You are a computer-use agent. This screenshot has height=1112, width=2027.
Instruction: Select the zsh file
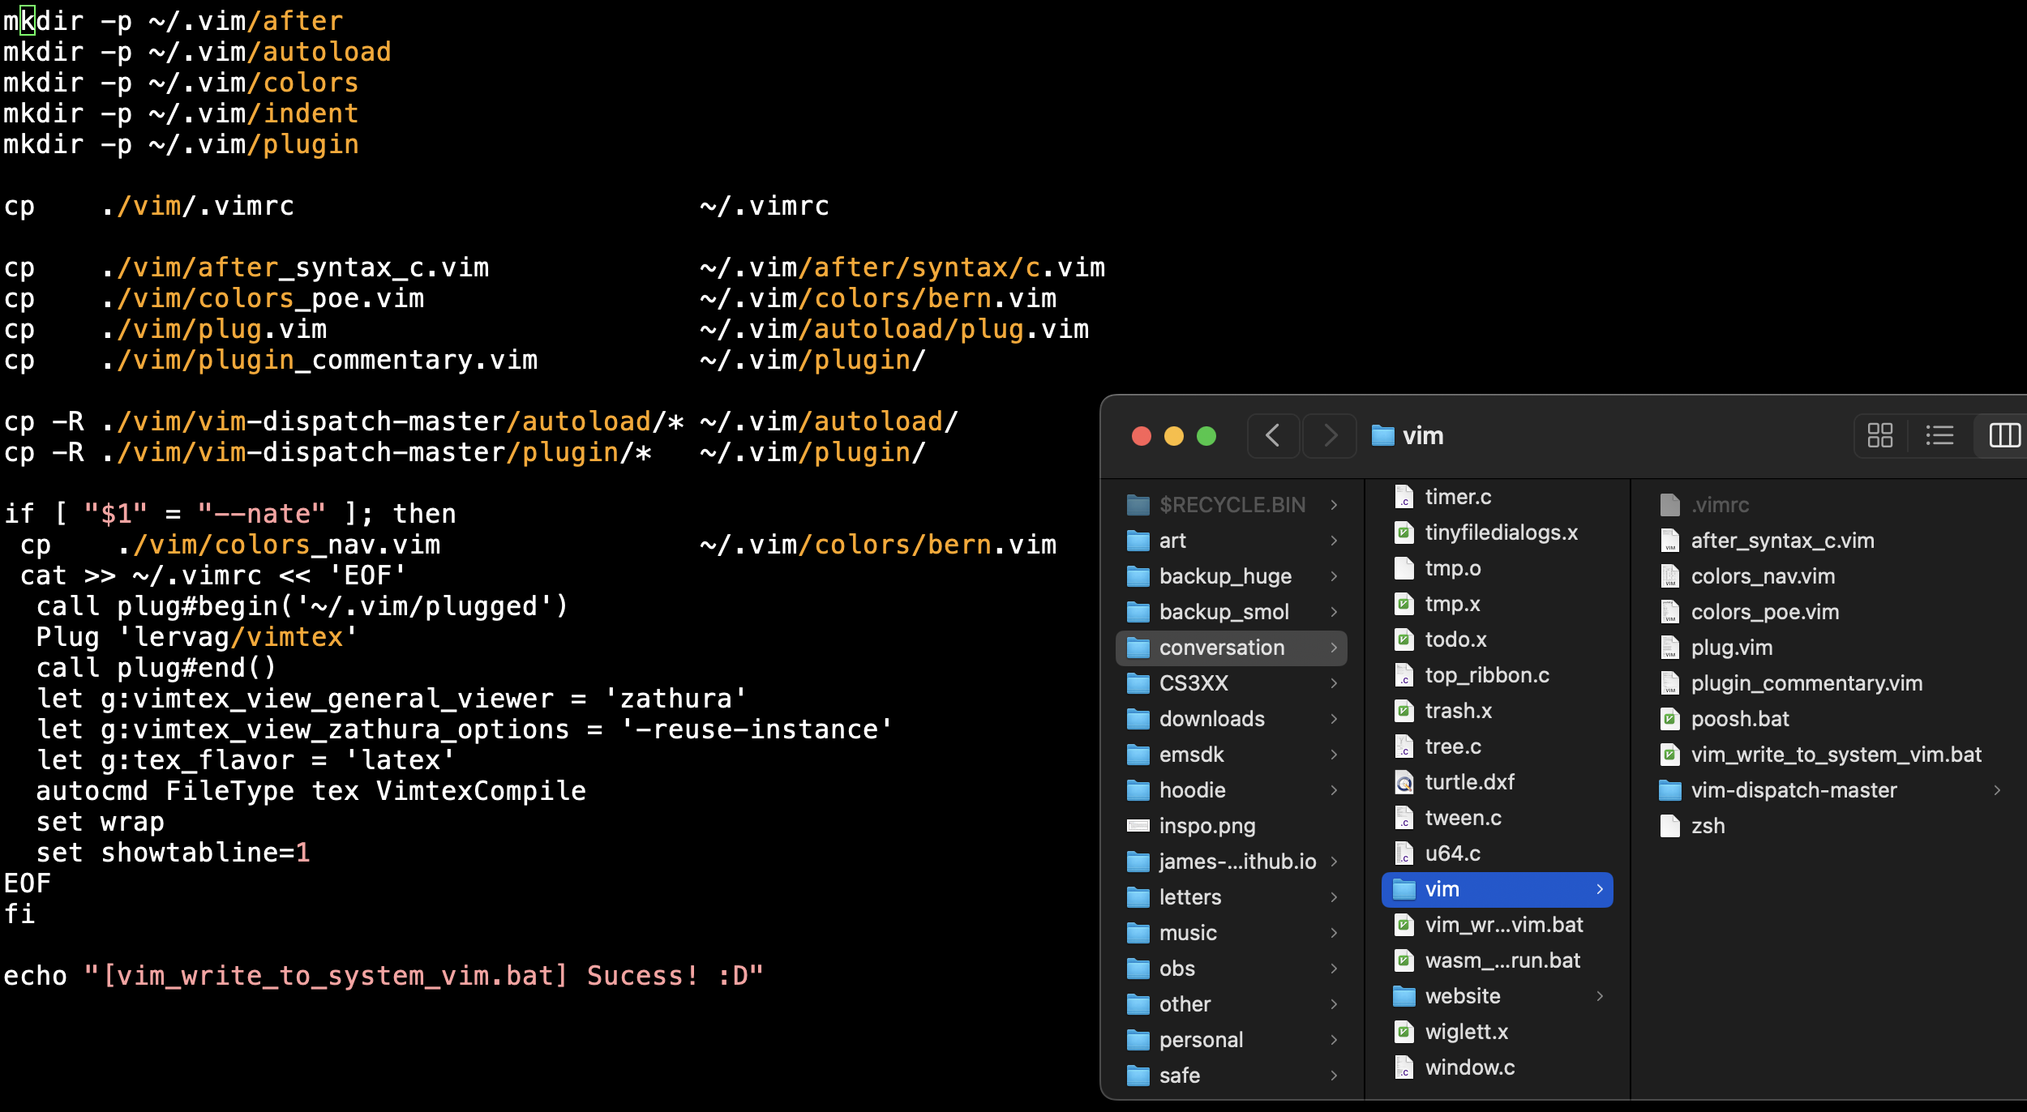1708,826
